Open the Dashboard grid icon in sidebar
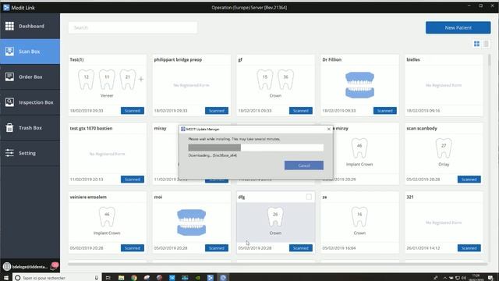 [9, 26]
